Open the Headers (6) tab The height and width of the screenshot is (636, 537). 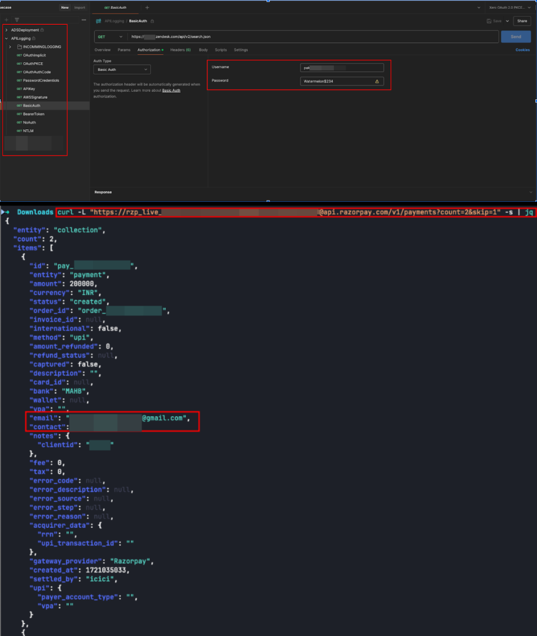pos(181,50)
